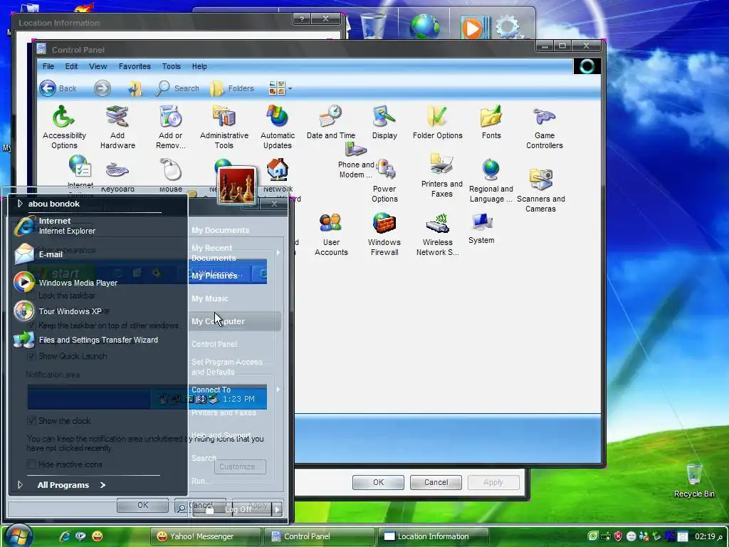Toggle Show Quick Launch checkbox

31,356
